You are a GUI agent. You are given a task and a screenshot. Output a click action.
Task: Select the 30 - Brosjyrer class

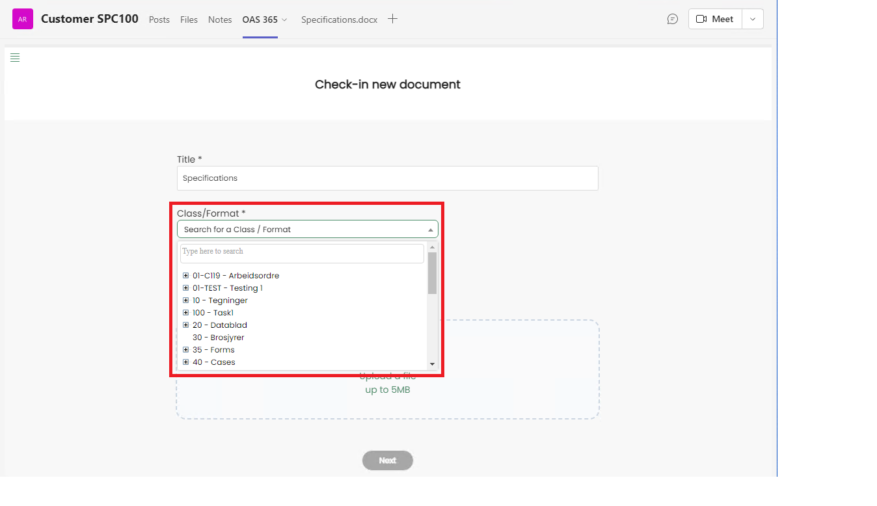coord(218,338)
